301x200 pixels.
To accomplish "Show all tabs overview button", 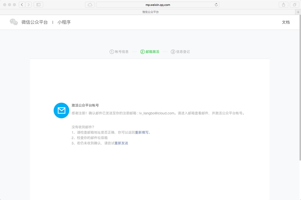I will click(294, 5).
